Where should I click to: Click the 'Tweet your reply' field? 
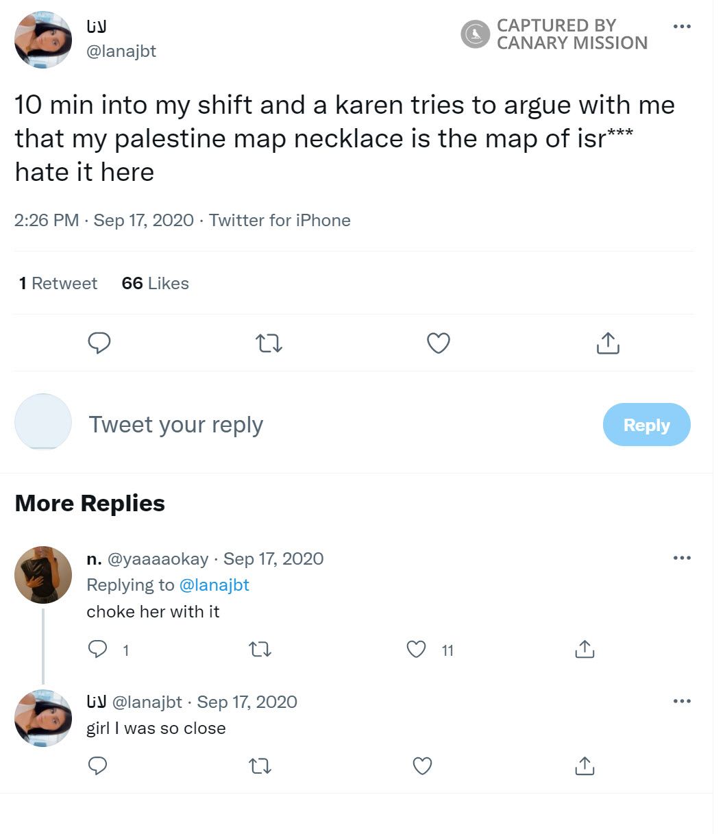[176, 424]
